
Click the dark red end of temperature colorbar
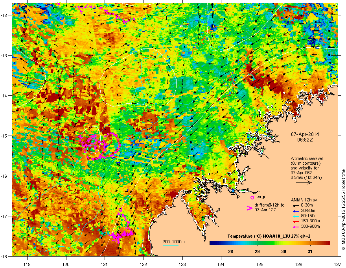328,243
